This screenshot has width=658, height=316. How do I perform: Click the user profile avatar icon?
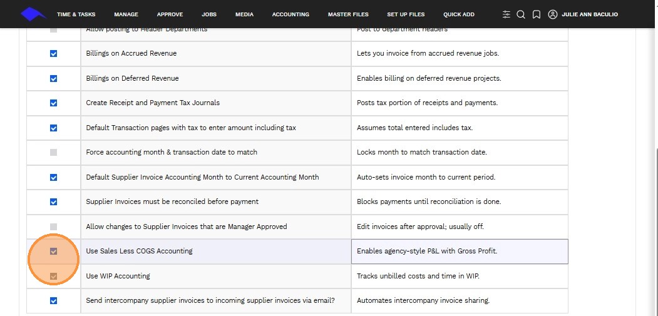point(552,14)
